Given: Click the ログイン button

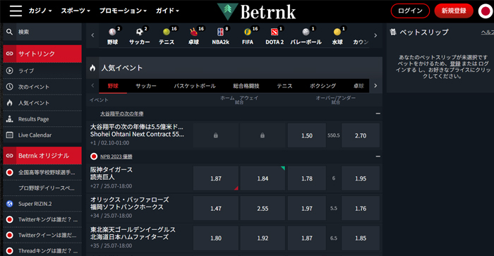Looking at the screenshot, I should [x=410, y=11].
